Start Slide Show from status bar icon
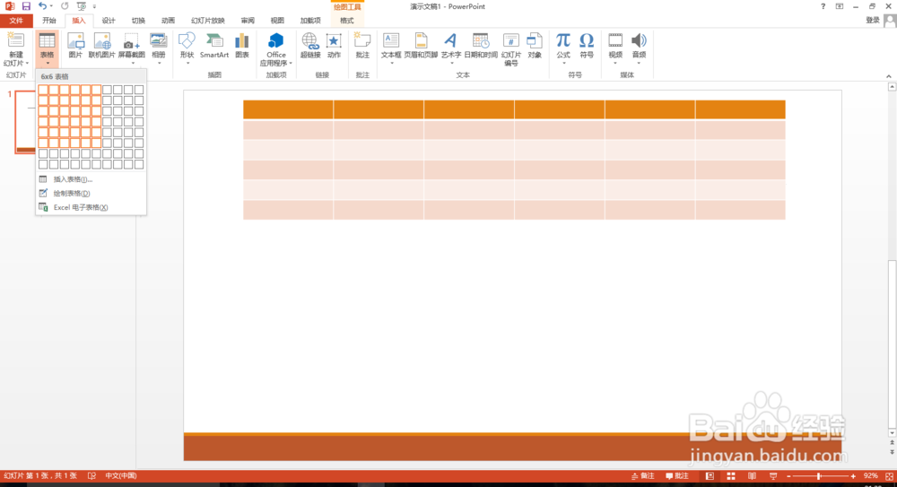 coord(773,476)
